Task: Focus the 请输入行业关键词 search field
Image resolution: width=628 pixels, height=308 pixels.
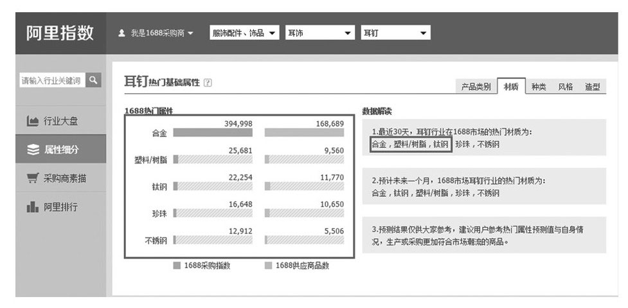Action: [x=53, y=80]
